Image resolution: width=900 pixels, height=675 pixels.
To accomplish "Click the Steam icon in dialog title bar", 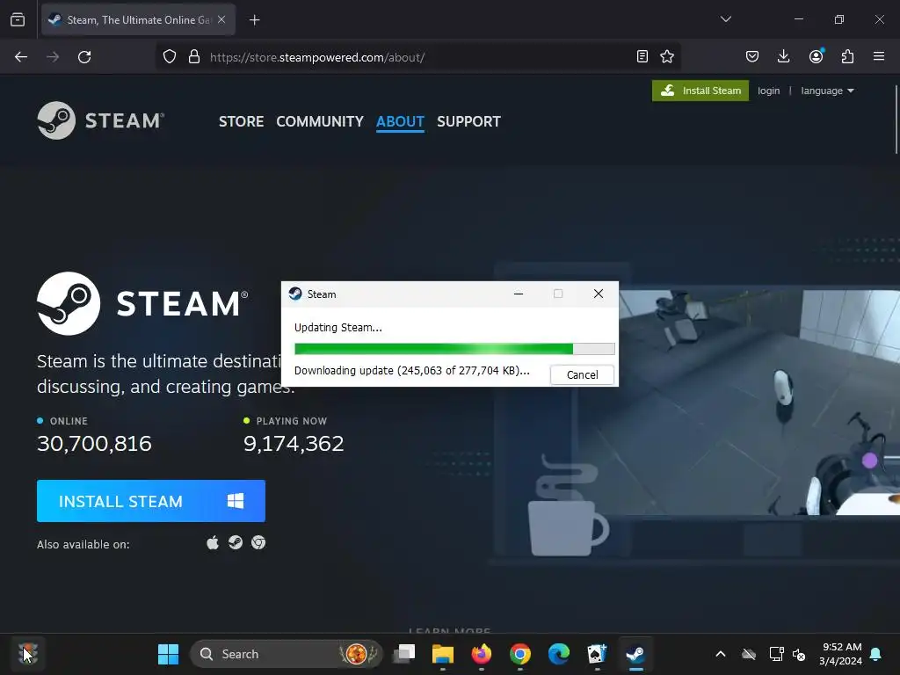I will click(x=295, y=294).
